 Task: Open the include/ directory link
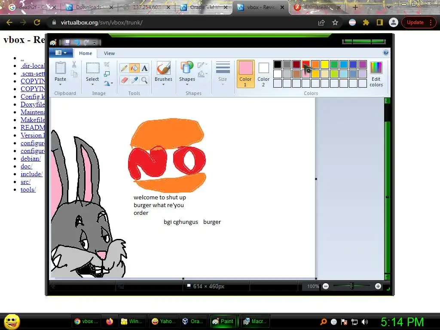coord(31,174)
